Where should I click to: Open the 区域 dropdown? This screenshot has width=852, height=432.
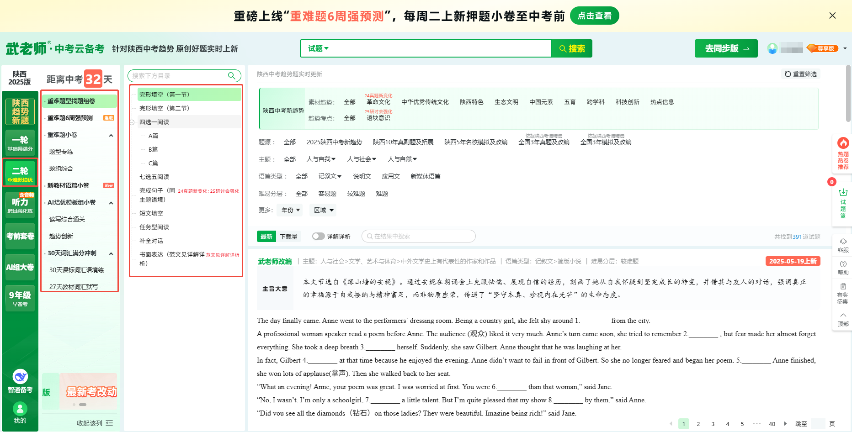click(x=323, y=210)
